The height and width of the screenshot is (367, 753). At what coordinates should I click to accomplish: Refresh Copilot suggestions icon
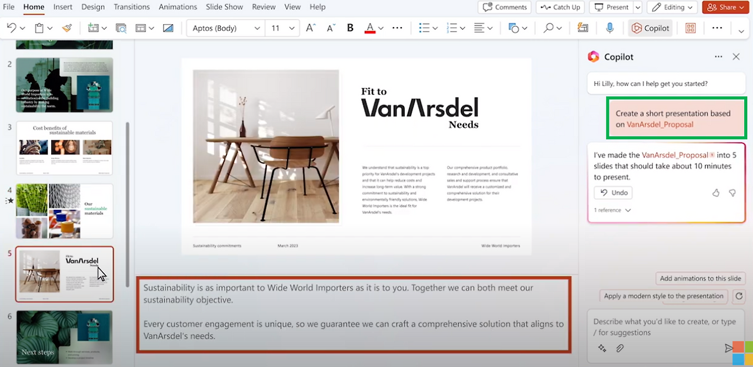738,296
